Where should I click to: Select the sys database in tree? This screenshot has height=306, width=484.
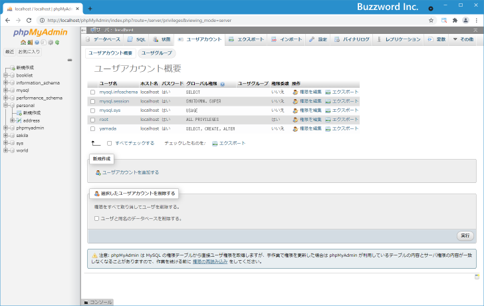tap(20, 143)
